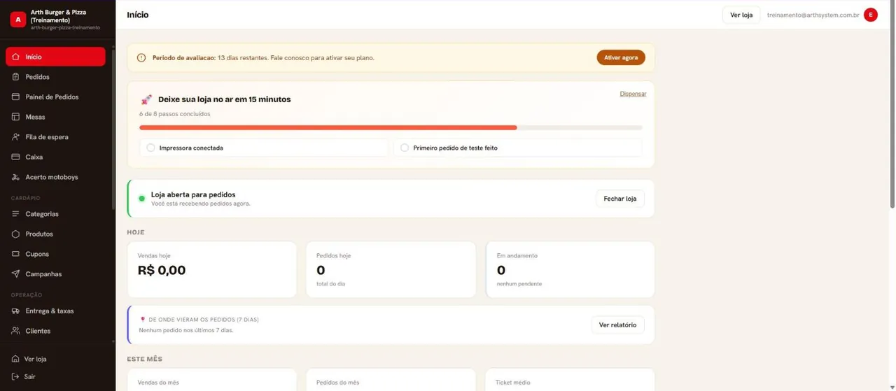
Task: Click the trial warning info icon
Action: (x=141, y=57)
